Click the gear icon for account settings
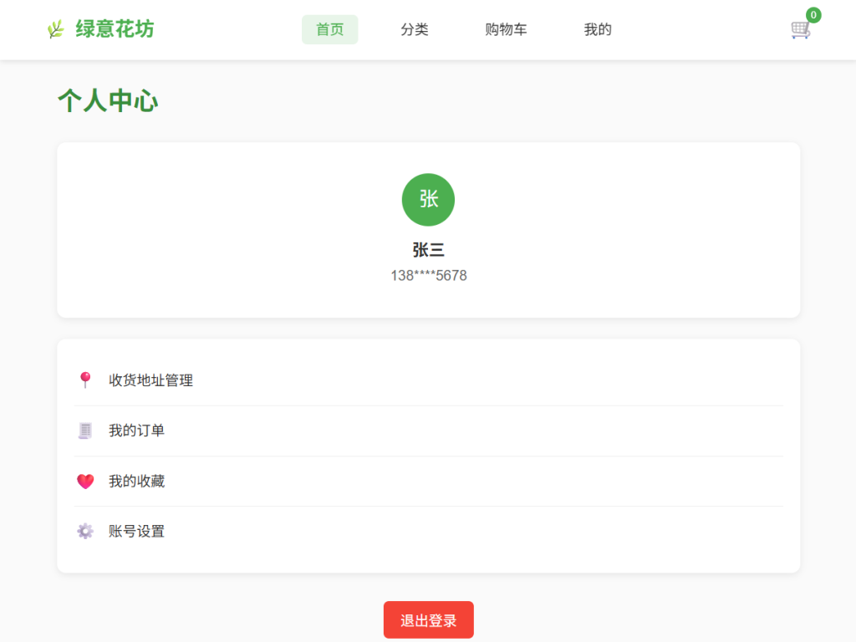 (x=84, y=532)
